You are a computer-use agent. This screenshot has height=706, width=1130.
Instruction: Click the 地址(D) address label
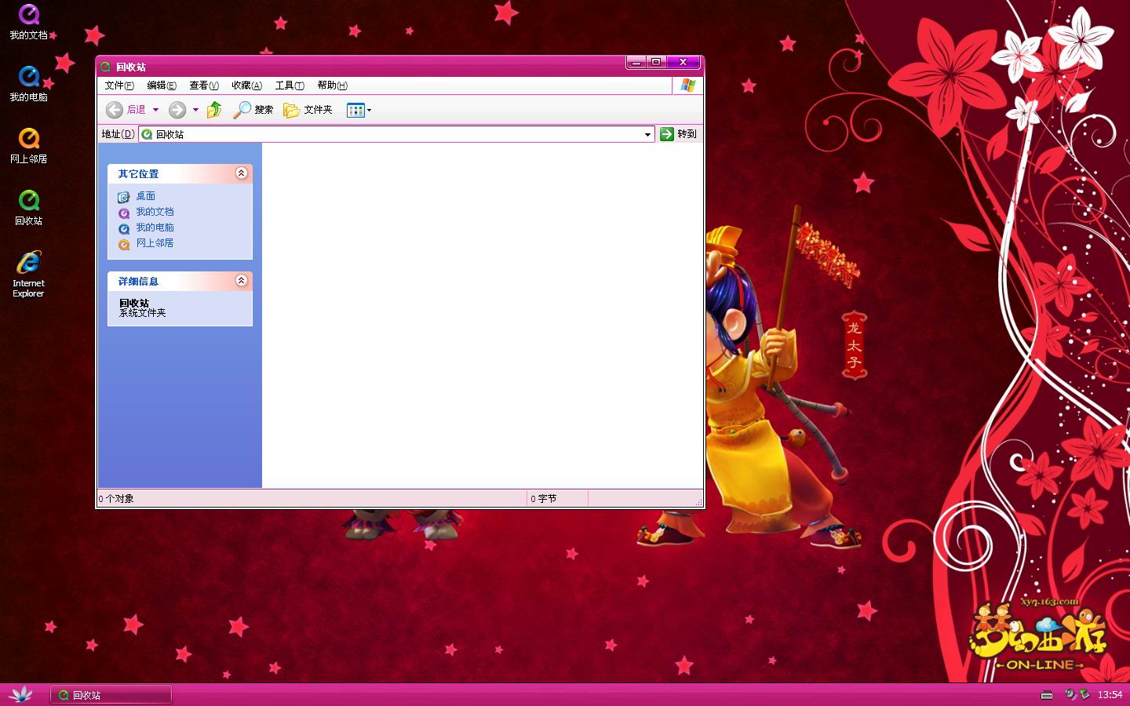[x=118, y=134]
